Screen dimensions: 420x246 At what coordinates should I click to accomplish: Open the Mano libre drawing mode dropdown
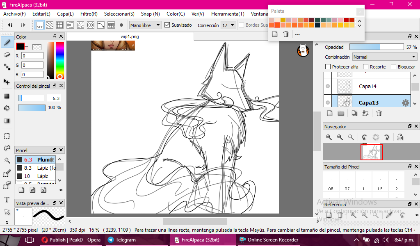[x=145, y=25]
